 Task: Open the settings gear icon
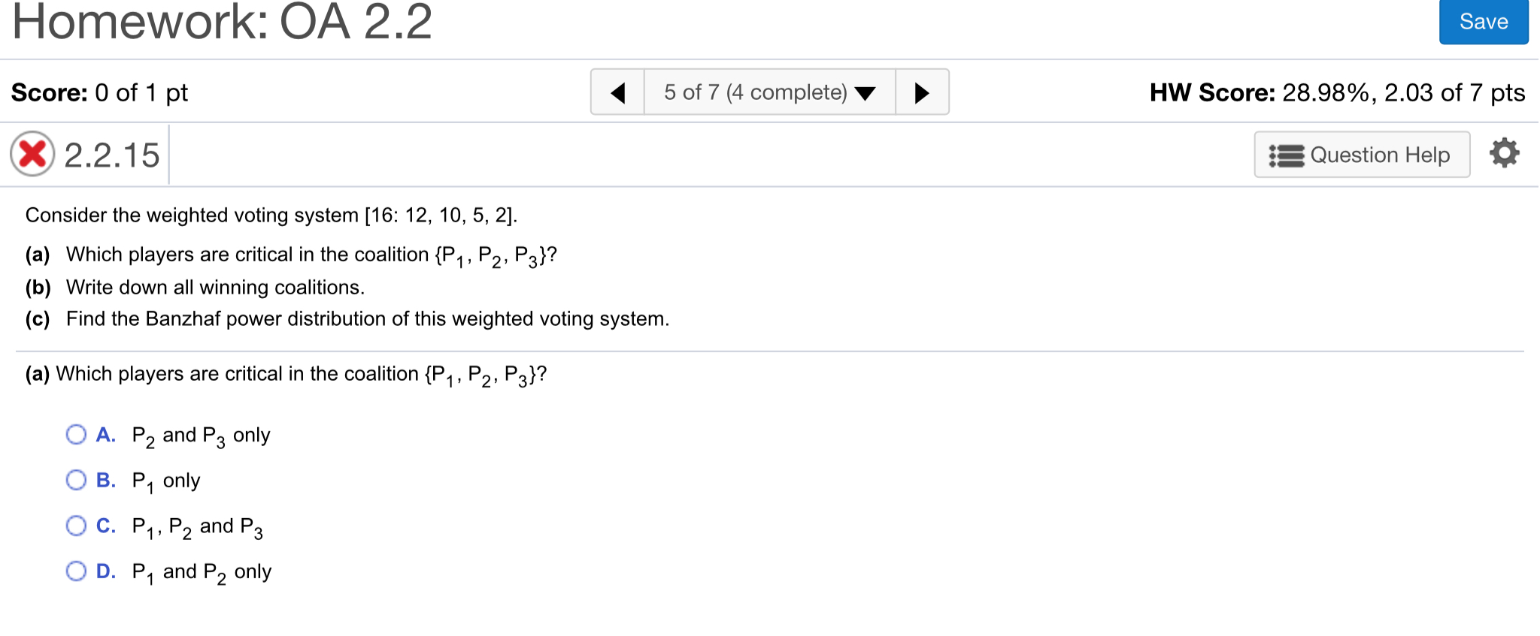click(x=1504, y=153)
